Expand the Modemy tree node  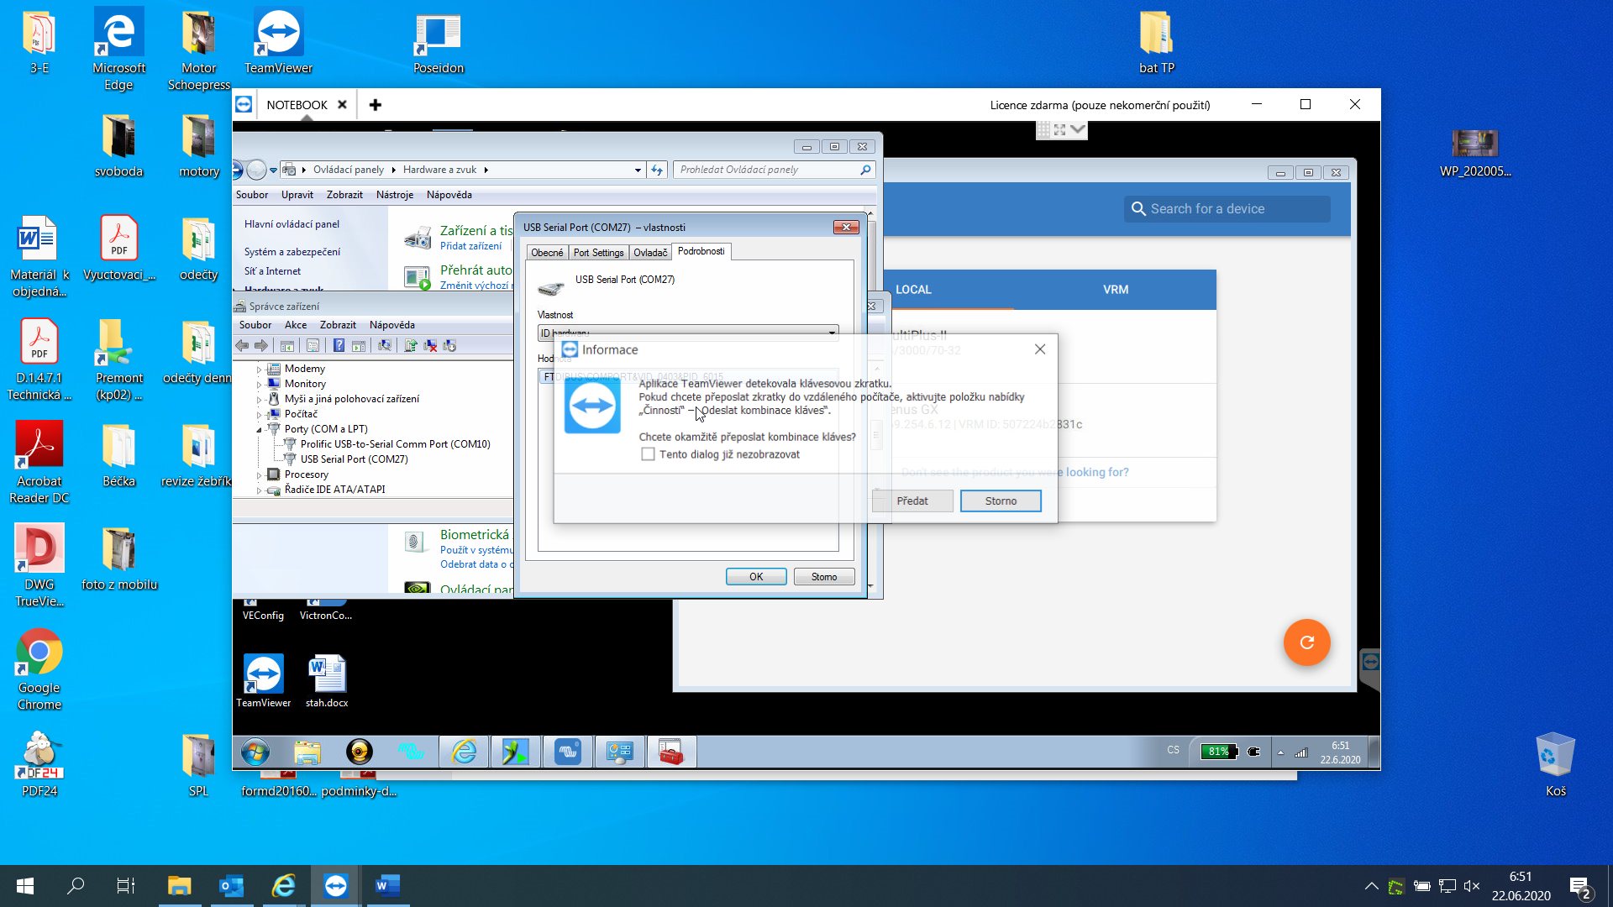coord(259,369)
